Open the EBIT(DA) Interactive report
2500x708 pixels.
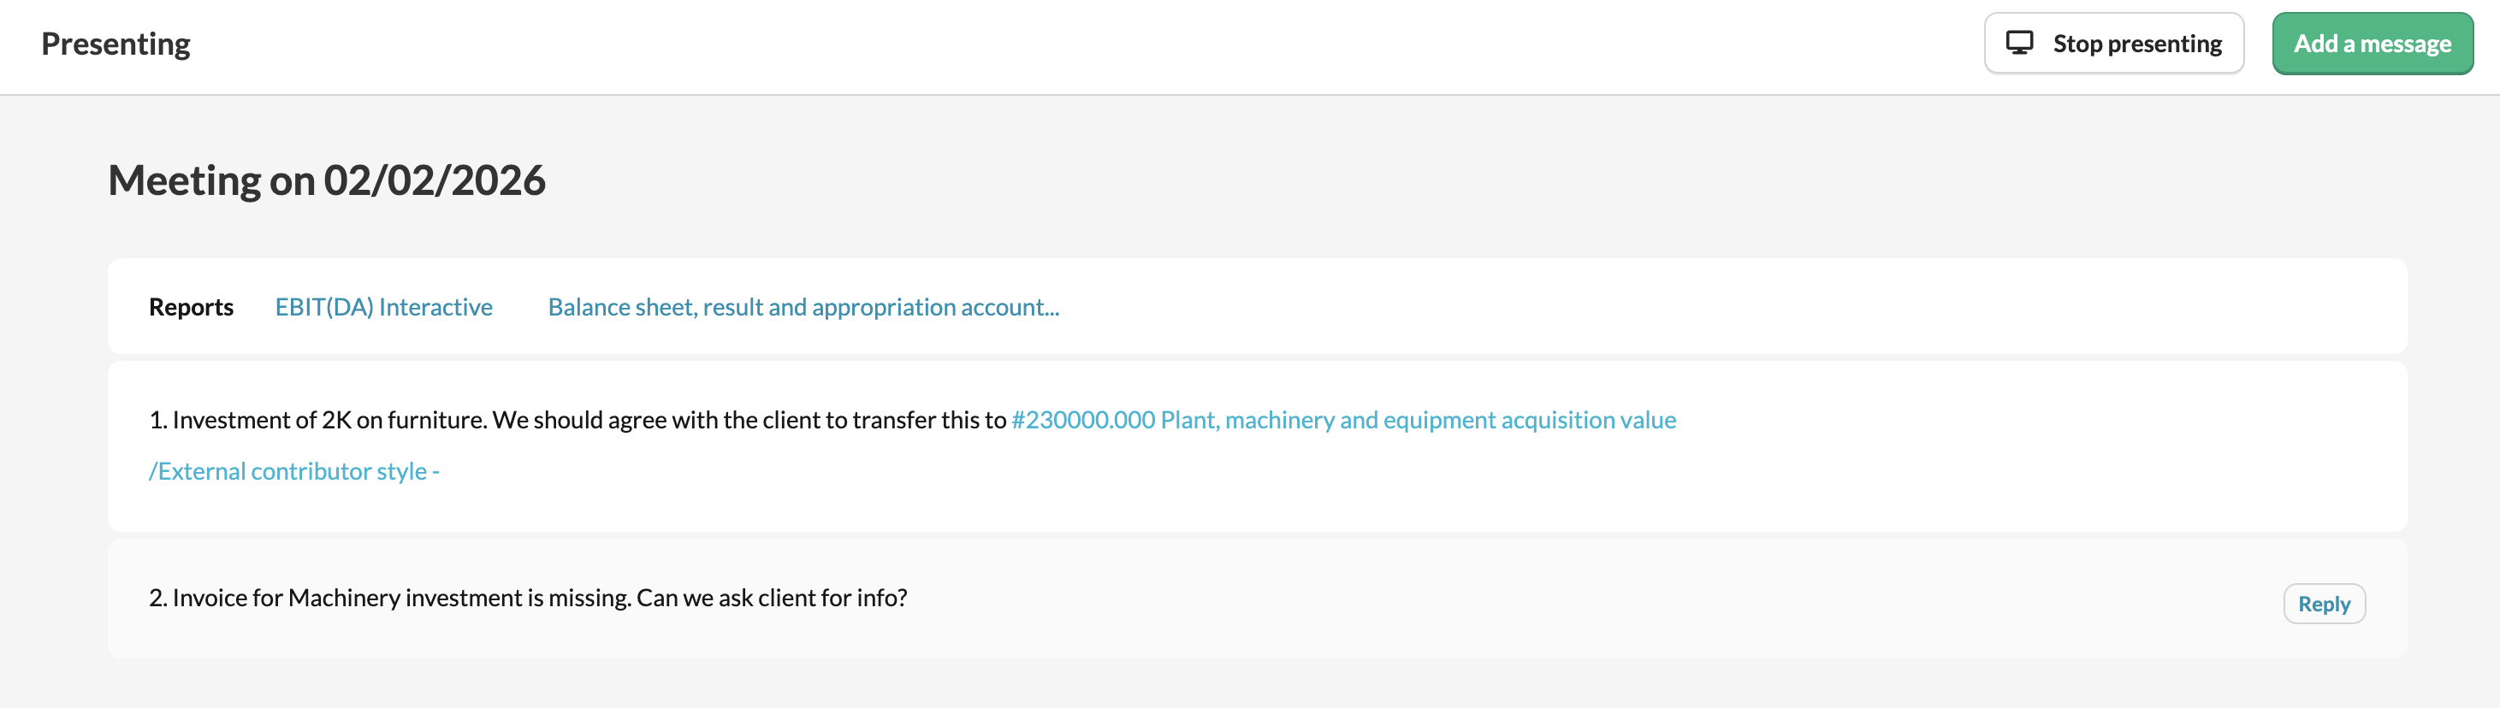pos(383,308)
